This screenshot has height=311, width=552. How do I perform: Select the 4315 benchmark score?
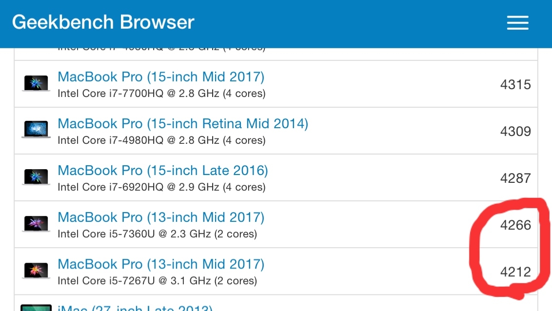pyautogui.click(x=515, y=85)
